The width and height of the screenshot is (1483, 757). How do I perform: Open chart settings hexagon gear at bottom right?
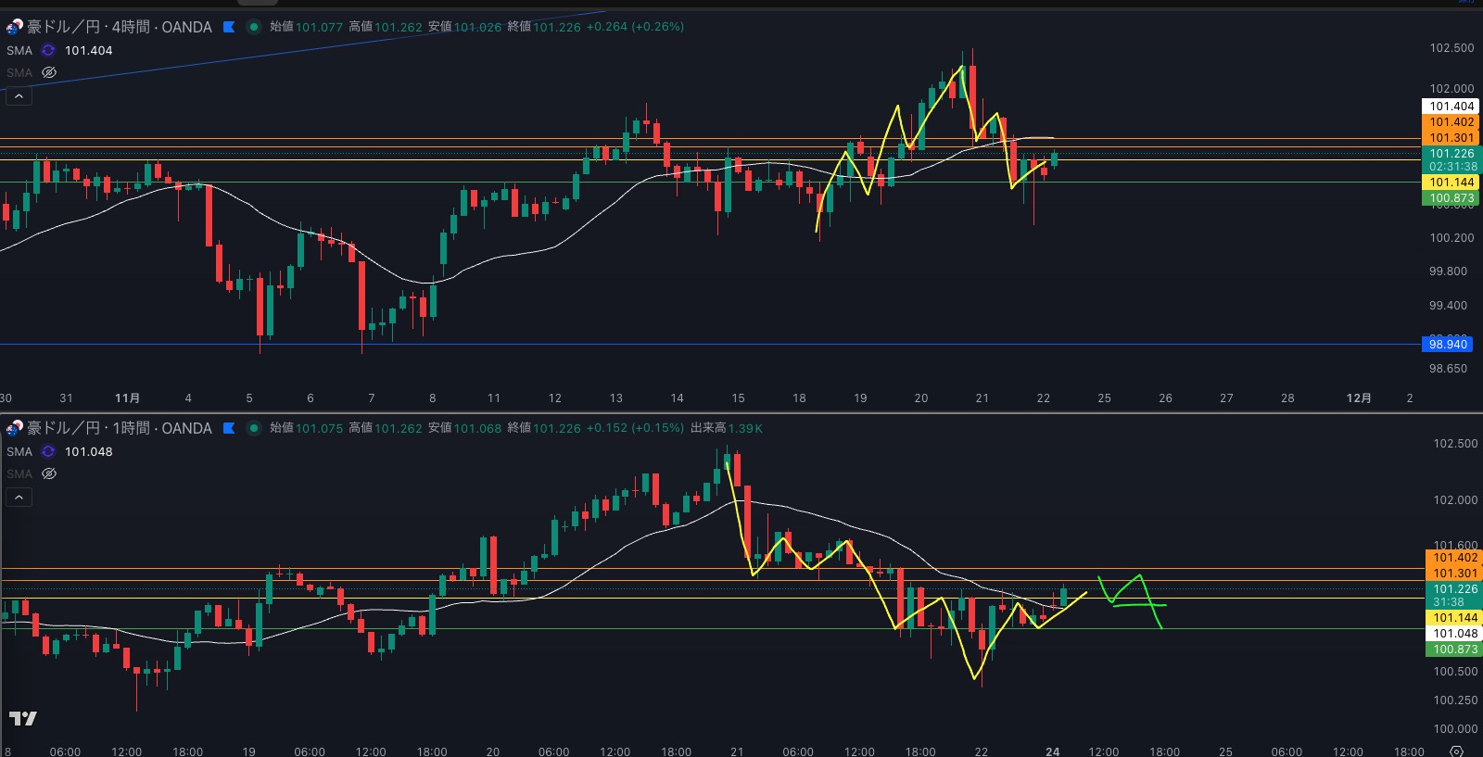point(1456,751)
